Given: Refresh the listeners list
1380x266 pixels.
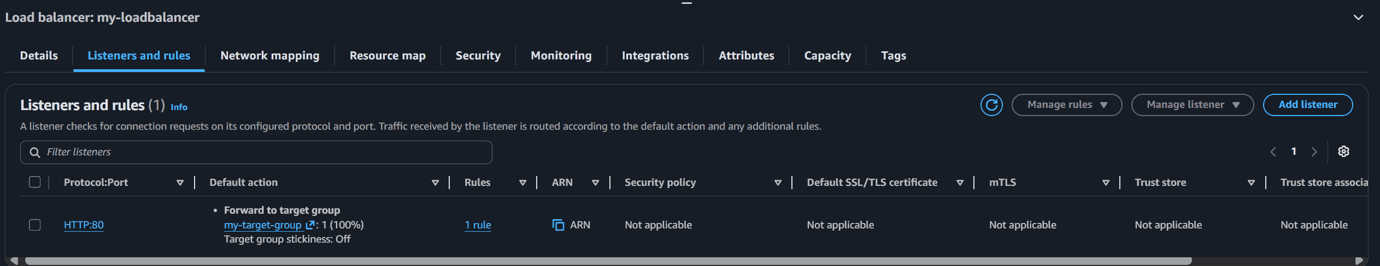Looking at the screenshot, I should point(991,105).
